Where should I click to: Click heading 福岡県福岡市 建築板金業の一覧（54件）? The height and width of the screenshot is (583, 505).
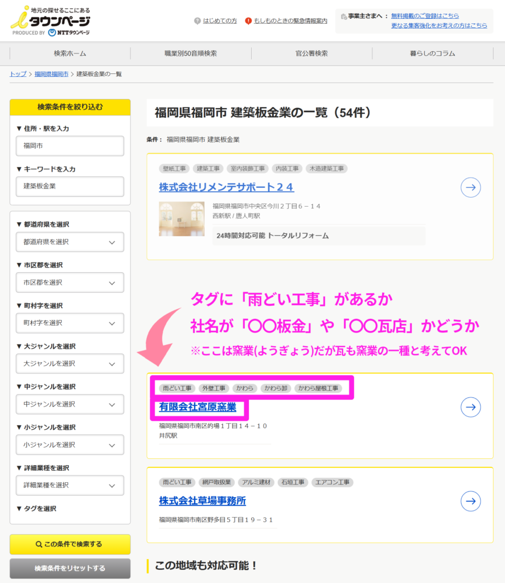(263, 113)
